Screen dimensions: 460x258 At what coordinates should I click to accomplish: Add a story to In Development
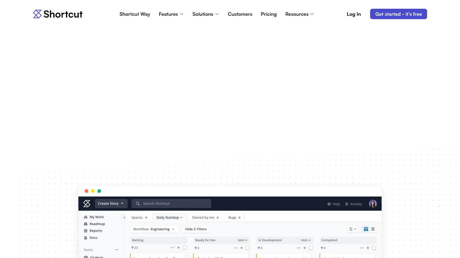pos(305,248)
